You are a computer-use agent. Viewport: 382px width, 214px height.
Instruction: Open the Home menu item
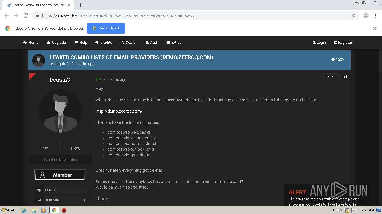pos(31,42)
